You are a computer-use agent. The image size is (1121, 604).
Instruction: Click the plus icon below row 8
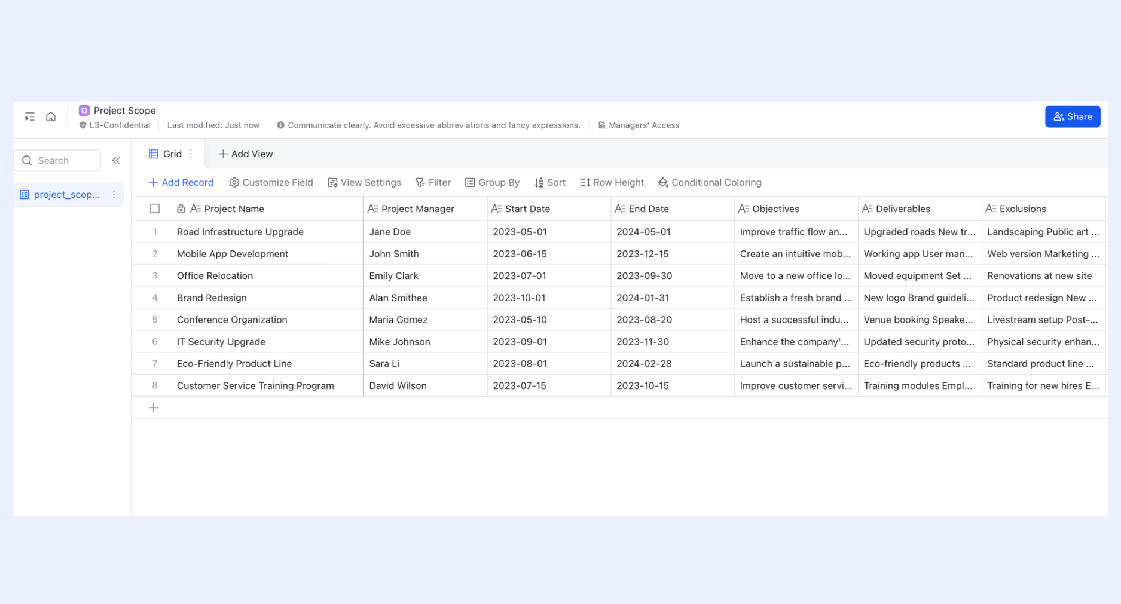point(154,407)
